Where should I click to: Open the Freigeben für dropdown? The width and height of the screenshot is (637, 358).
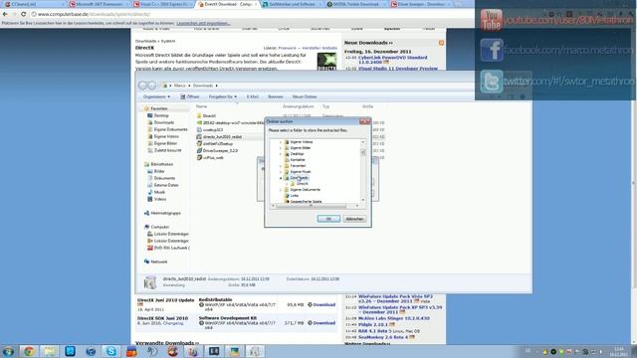(x=223, y=97)
